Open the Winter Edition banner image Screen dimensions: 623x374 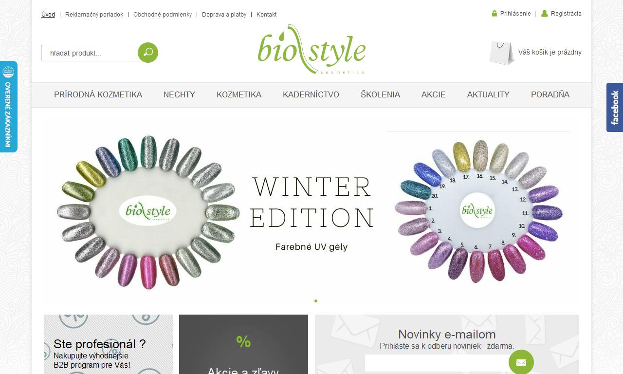tap(311, 210)
